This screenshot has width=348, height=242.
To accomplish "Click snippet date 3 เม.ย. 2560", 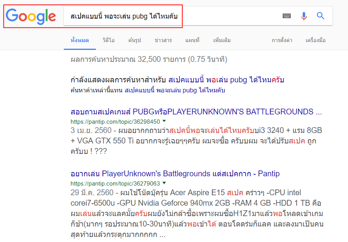I will [x=91, y=130].
